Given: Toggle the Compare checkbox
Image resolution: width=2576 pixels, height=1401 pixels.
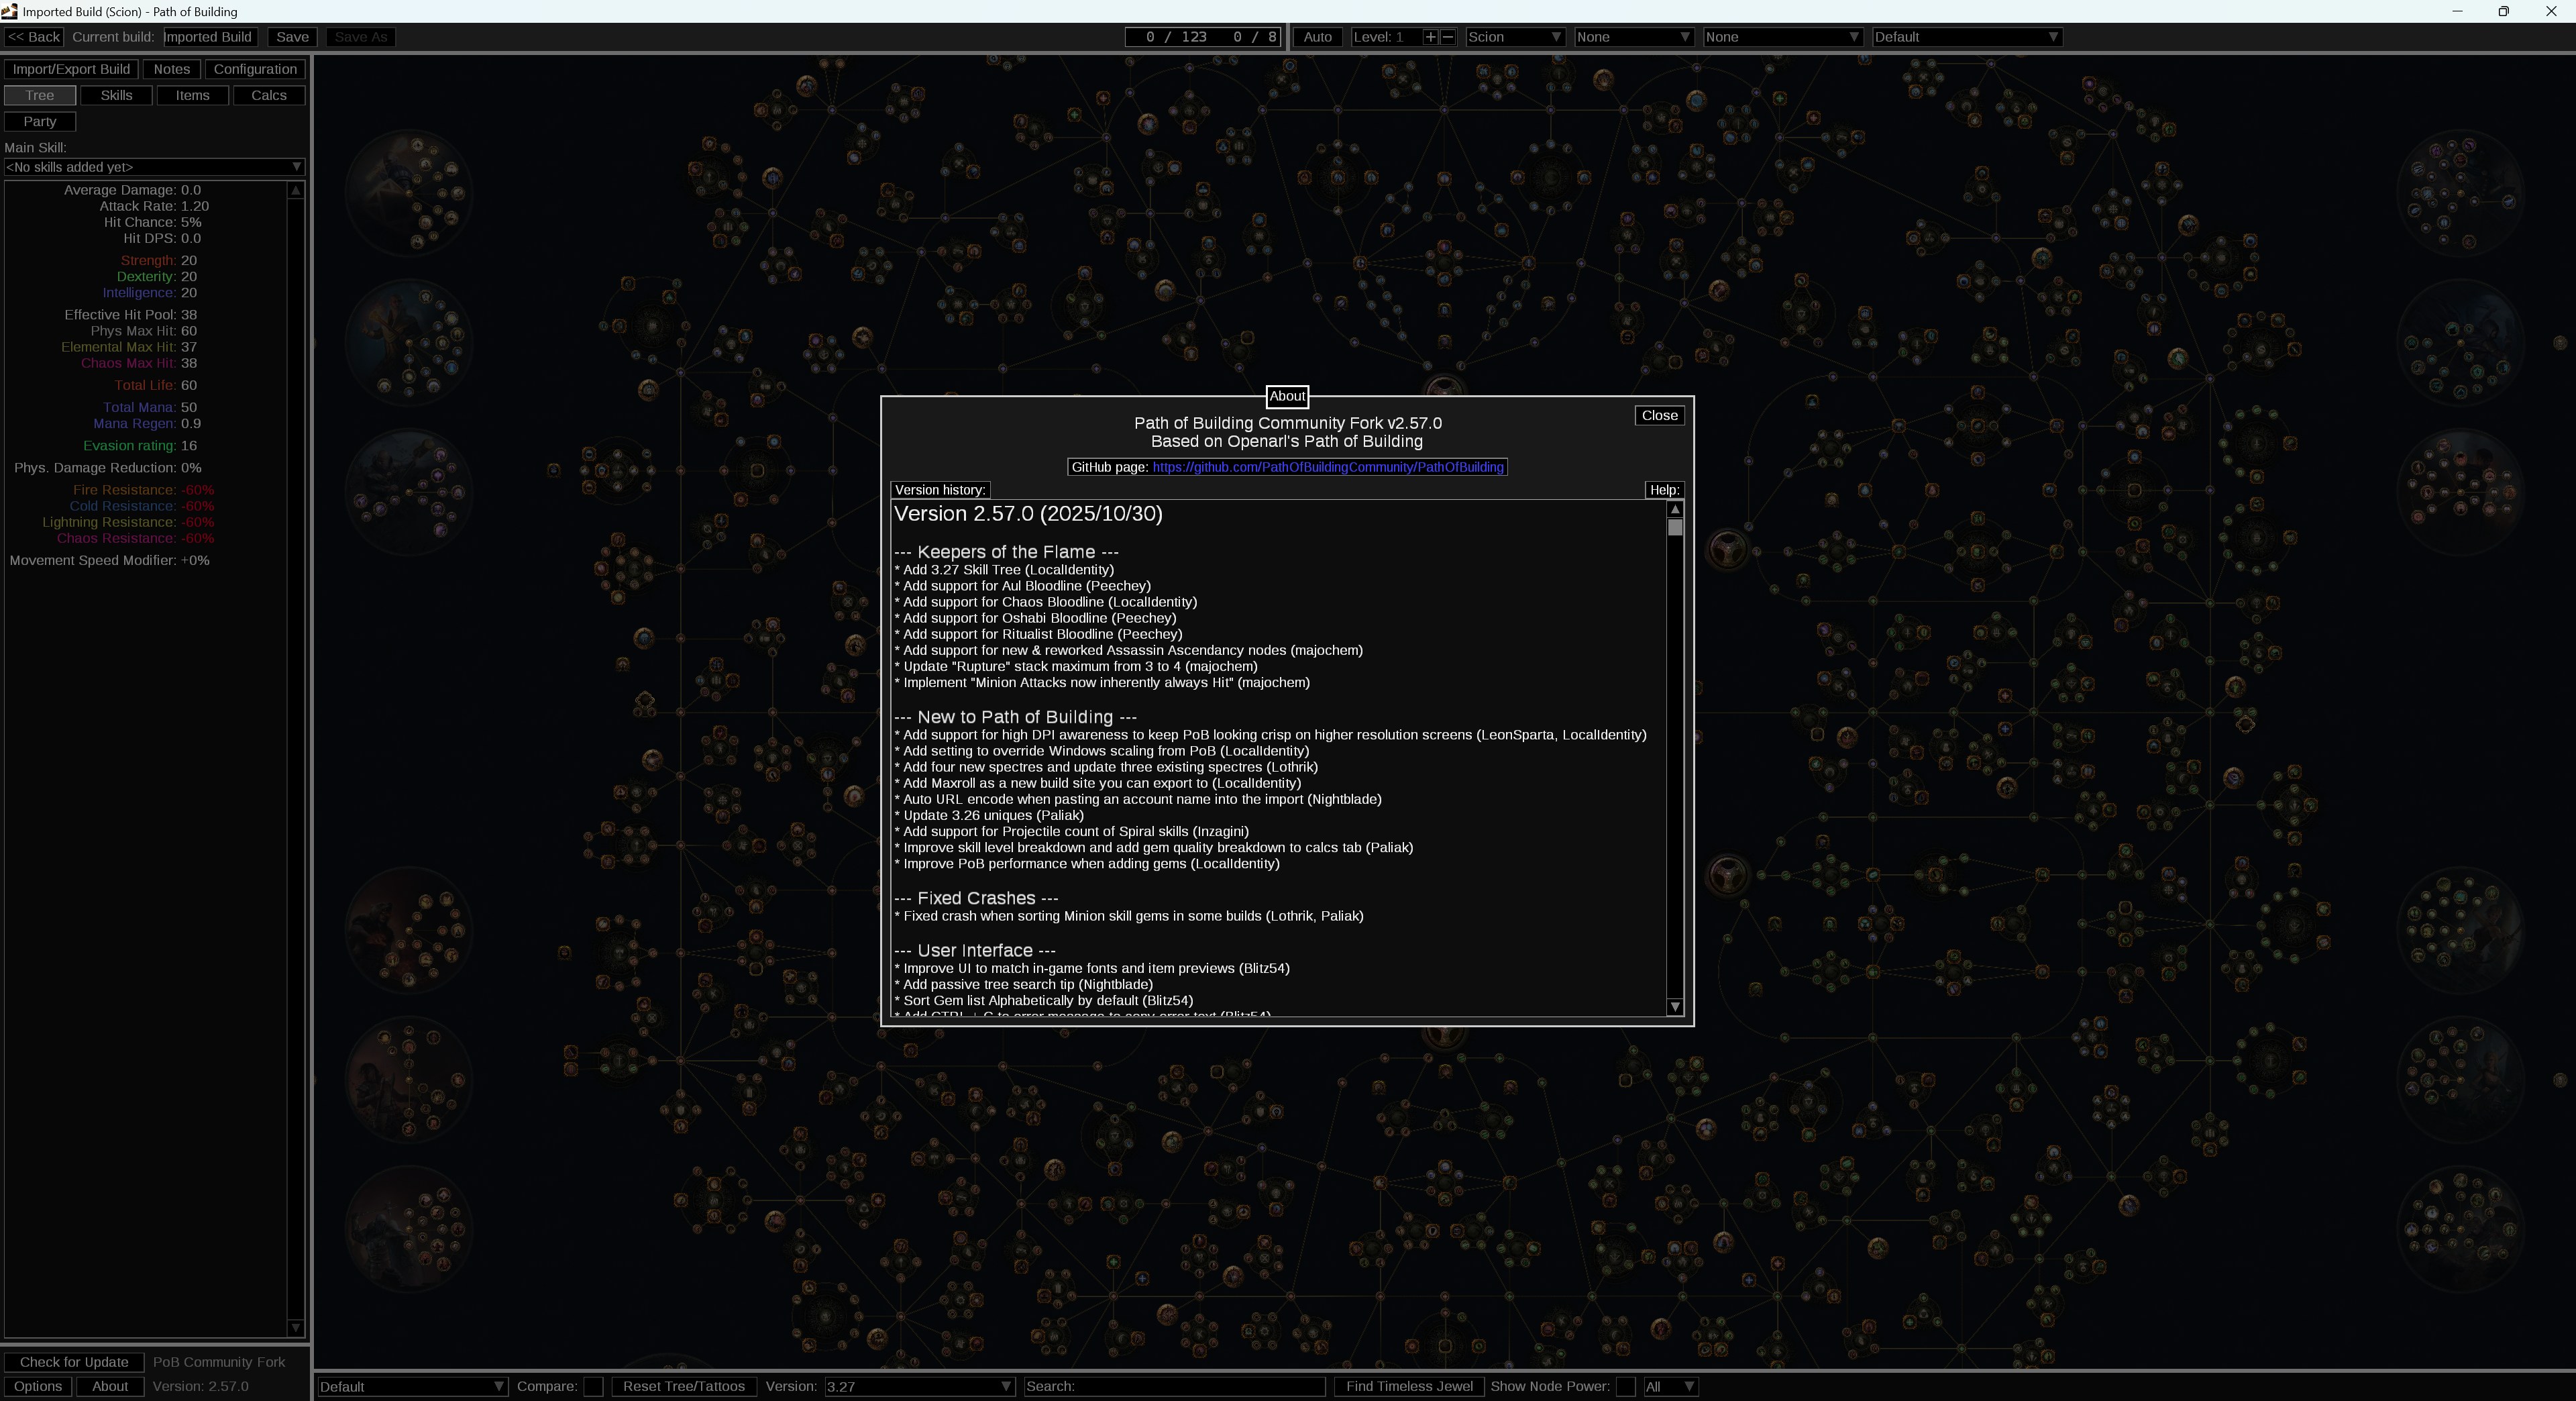Looking at the screenshot, I should pos(593,1386).
